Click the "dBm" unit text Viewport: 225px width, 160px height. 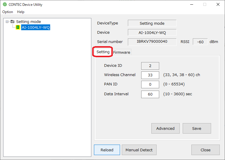(214, 42)
